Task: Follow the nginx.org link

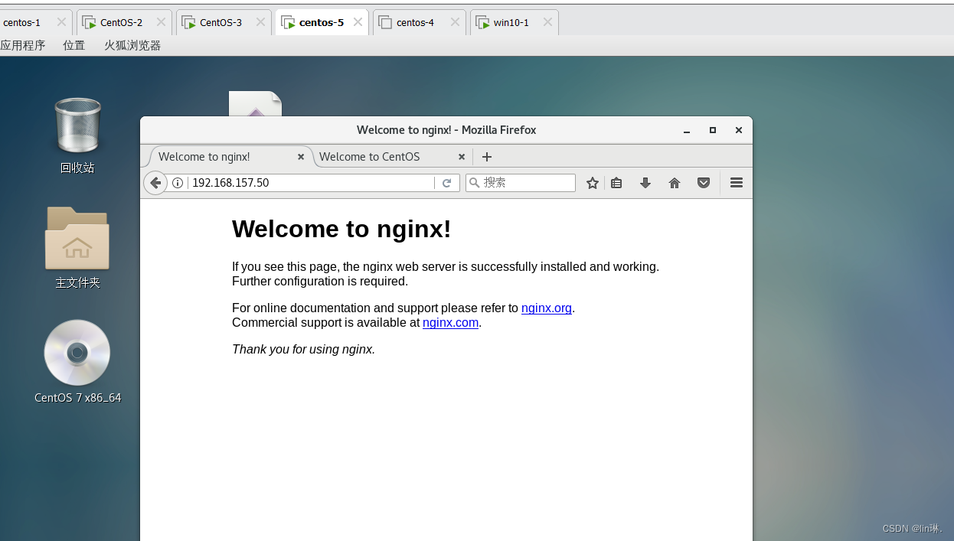Action: coord(547,308)
